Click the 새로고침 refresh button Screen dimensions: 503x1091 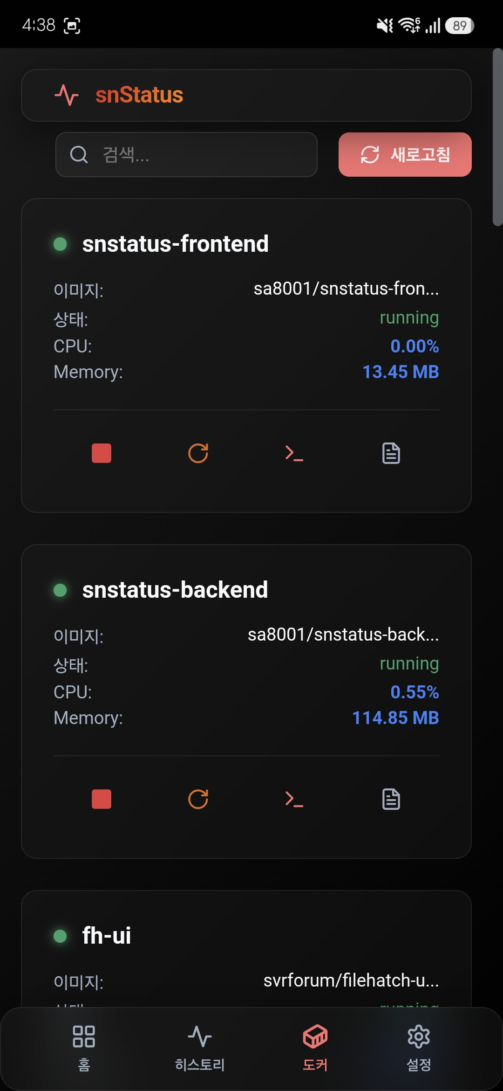click(405, 155)
